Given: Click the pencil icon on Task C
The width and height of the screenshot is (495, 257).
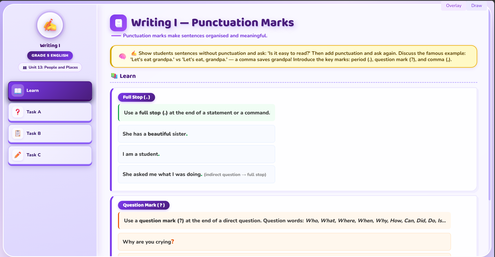Looking at the screenshot, I should [x=18, y=155].
